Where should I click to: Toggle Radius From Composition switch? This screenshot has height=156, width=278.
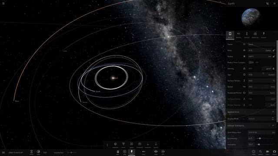click(x=251, y=62)
